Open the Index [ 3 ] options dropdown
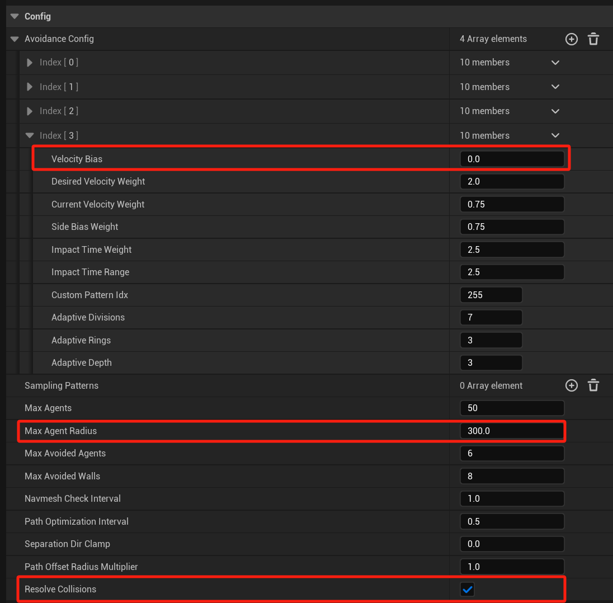Image resolution: width=613 pixels, height=603 pixels. point(555,135)
